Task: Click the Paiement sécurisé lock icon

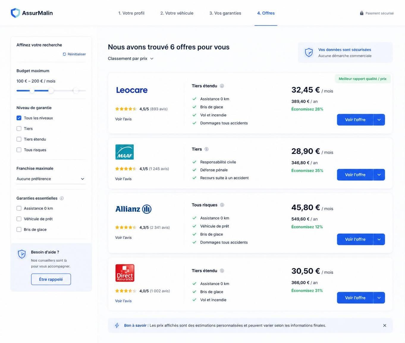Action: [362, 13]
